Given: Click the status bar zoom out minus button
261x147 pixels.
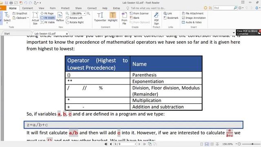Looking at the screenshot, I should 239,144.
